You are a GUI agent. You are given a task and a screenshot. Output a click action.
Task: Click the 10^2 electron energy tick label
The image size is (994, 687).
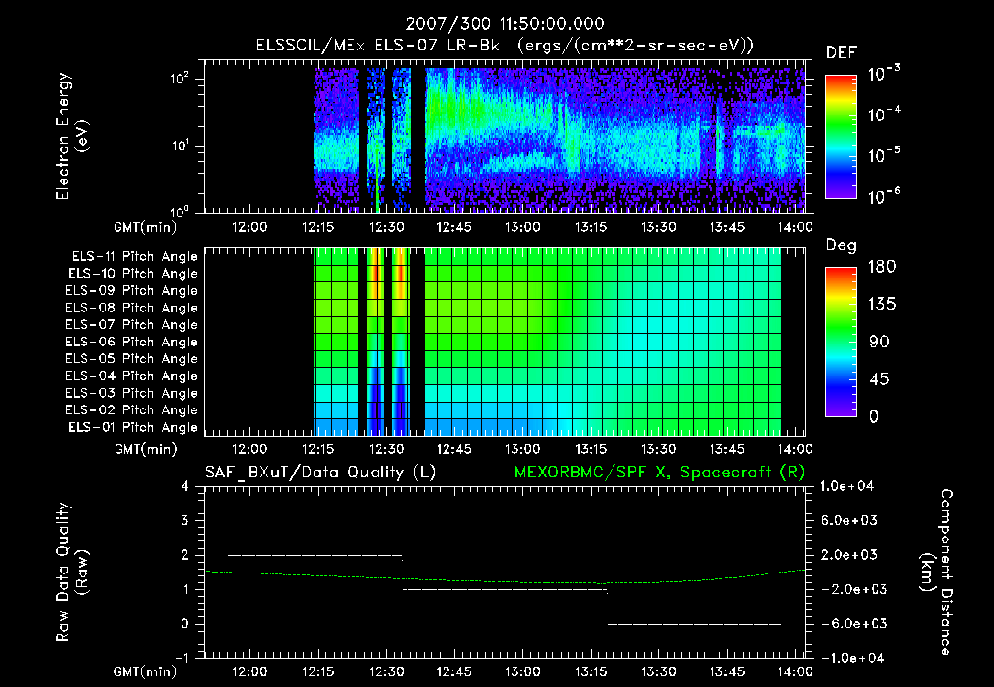coord(180,79)
